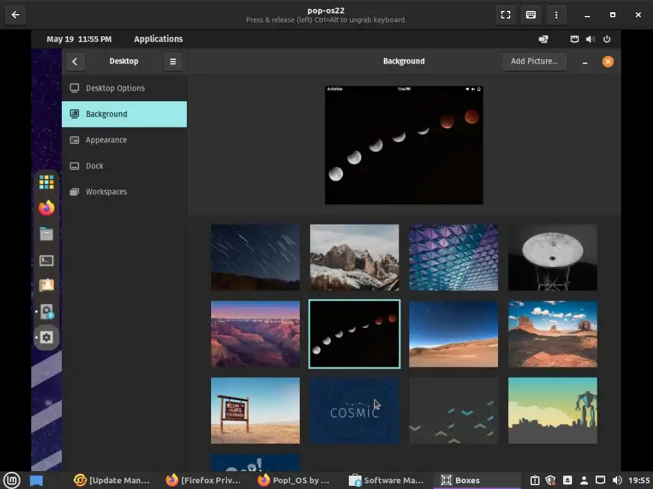Open the Pop!_OS app grid launcher in dock
This screenshot has width=653, height=489.
[x=46, y=181]
